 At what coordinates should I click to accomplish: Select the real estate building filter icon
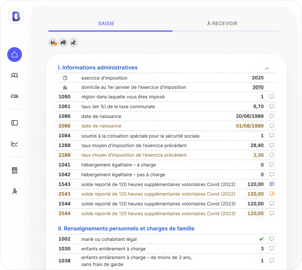[x=63, y=42]
